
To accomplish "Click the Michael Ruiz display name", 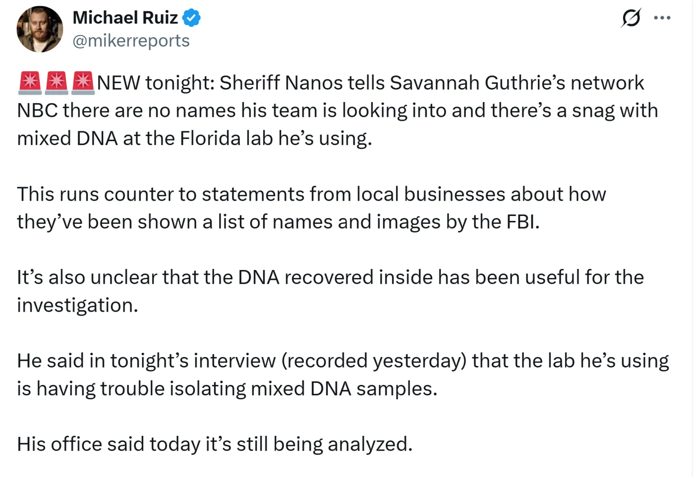I will (x=125, y=18).
